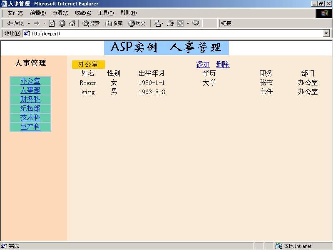This screenshot has width=333, height=250.
Task: Click the yellow 办公室 heading above the table
Action: coord(88,65)
